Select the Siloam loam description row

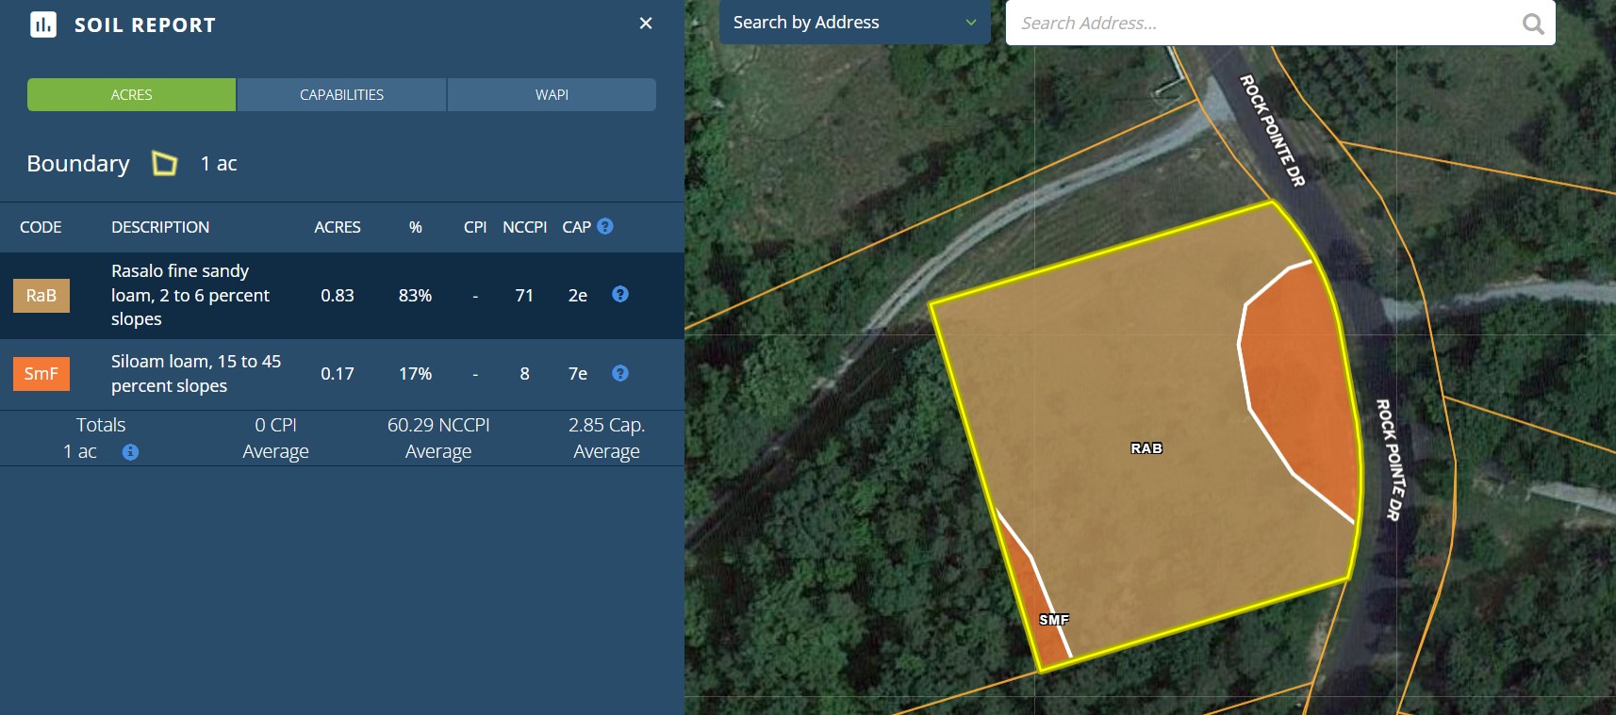click(195, 374)
